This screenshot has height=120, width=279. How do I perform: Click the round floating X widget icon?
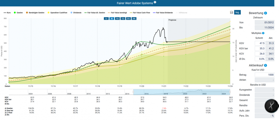pyautogui.click(x=271, y=106)
